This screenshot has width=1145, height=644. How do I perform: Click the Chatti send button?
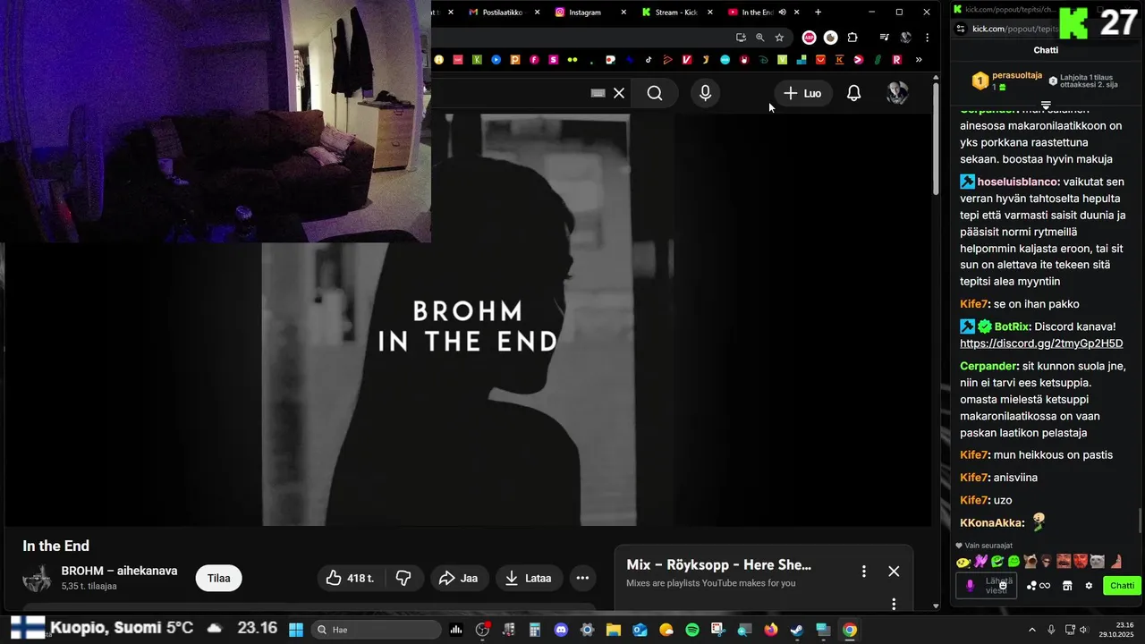coord(1122,586)
